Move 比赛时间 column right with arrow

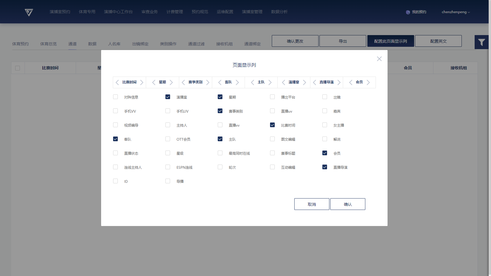[142, 82]
